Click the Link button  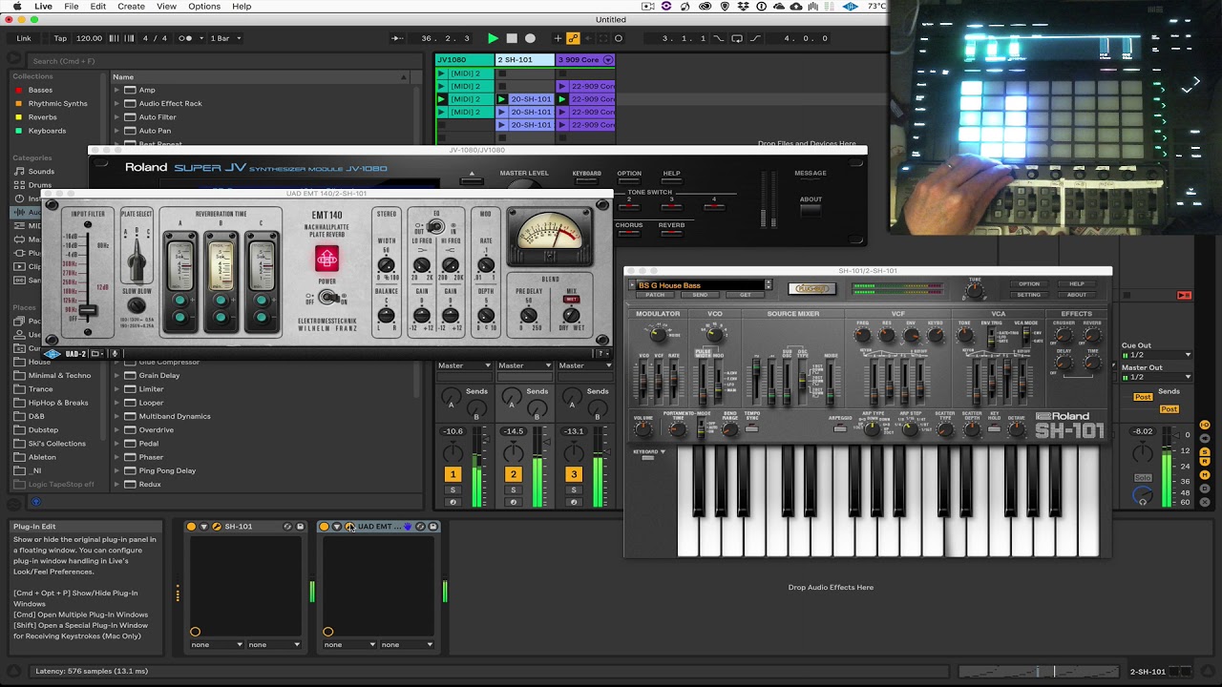(24, 38)
